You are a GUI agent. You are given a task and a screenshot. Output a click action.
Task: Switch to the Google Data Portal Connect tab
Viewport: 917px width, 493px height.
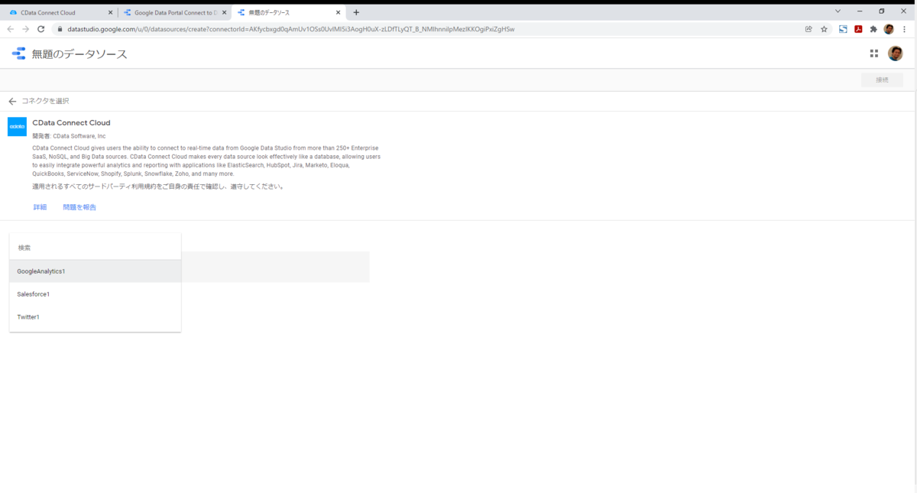[174, 12]
